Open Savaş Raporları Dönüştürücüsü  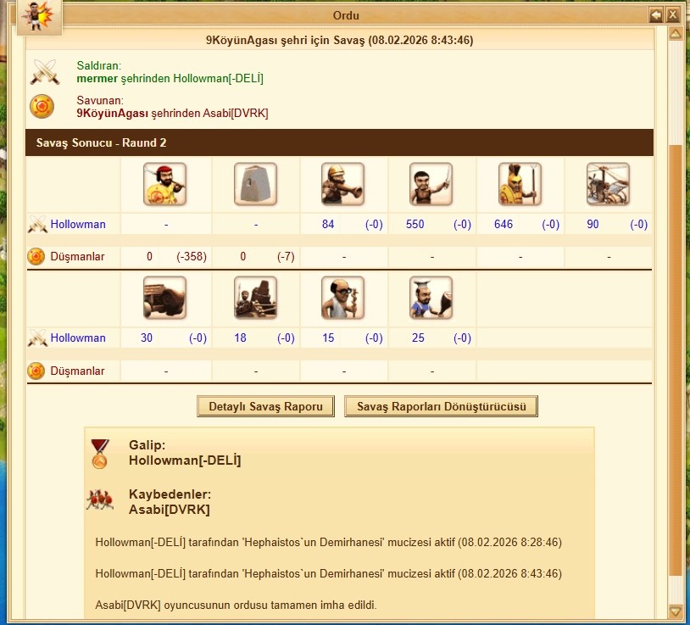click(x=441, y=406)
